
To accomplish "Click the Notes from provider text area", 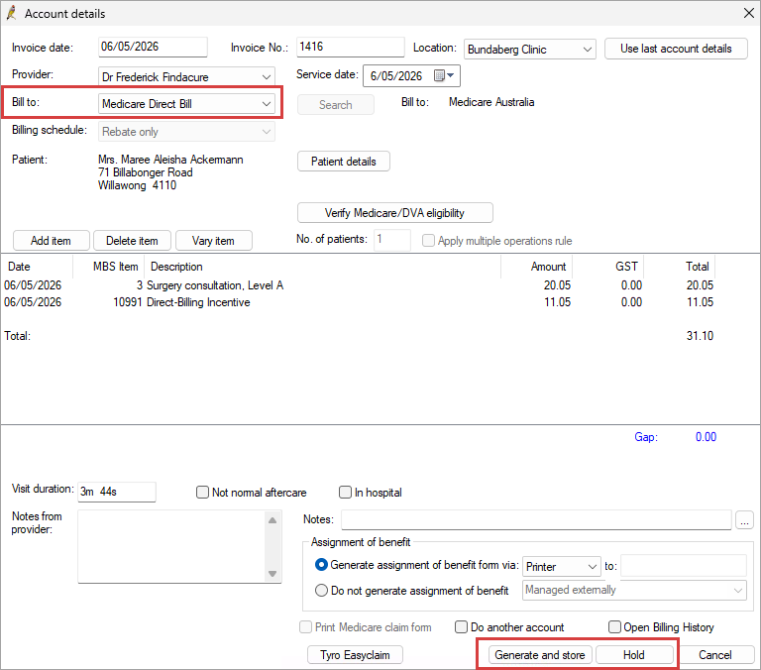I will coord(172,547).
